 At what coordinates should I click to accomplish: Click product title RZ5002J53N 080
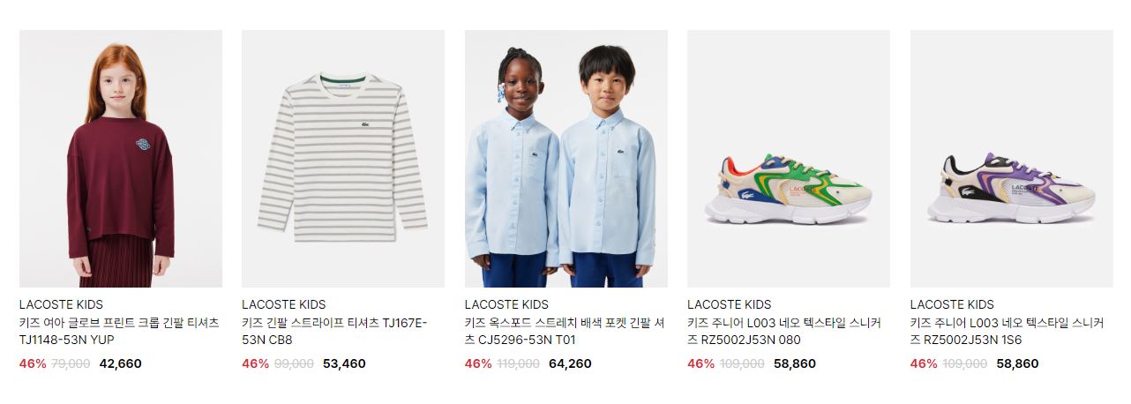click(783, 332)
